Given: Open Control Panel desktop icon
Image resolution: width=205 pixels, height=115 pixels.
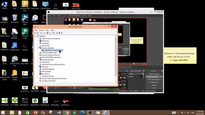Looking at the screenshot, I should pyautogui.click(x=45, y=5).
